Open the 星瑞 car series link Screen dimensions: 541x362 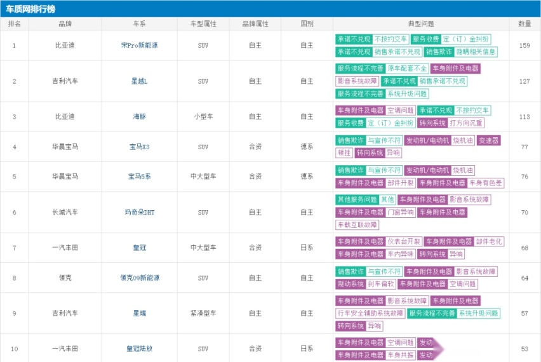(x=140, y=313)
